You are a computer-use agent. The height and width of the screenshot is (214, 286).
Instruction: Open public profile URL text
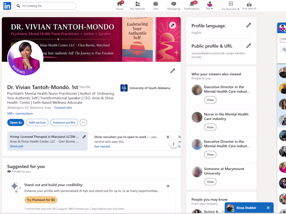click(218, 55)
